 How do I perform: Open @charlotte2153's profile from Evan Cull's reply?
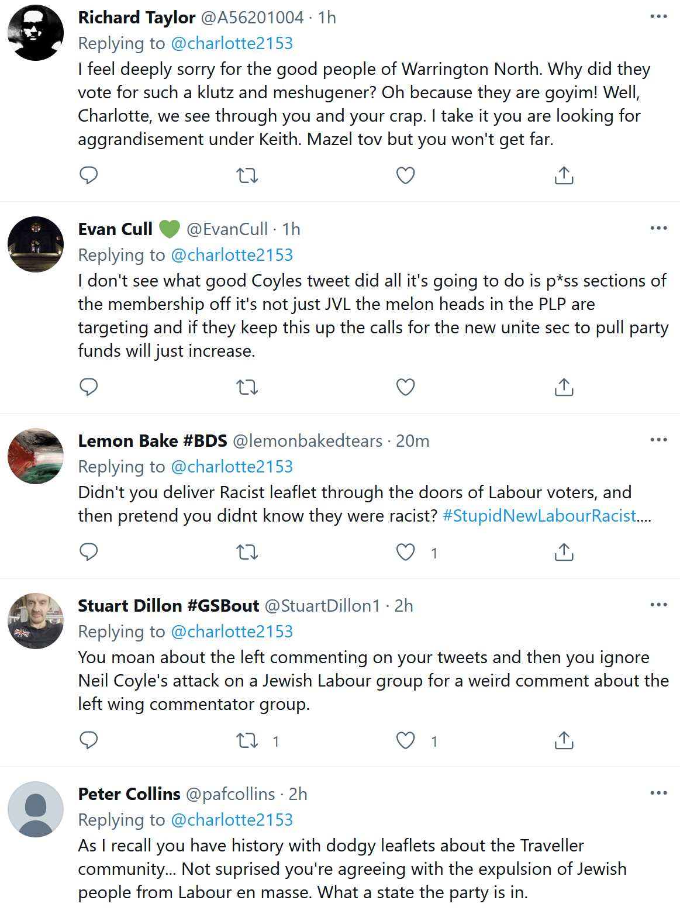tap(232, 255)
